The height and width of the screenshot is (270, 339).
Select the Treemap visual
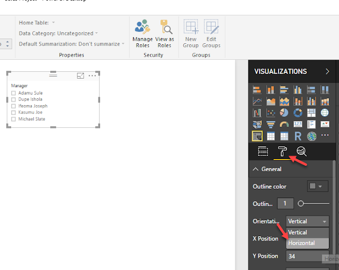click(x=311, y=113)
